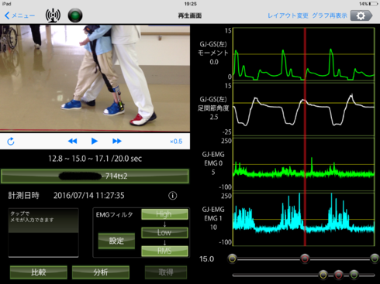Select the red knob on lower slider

coord(339,275)
